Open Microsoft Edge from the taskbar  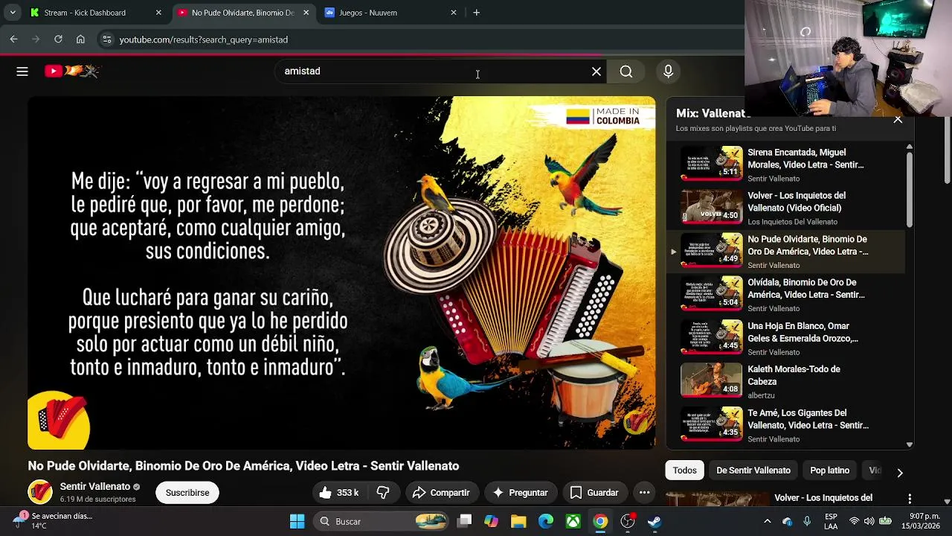pyautogui.click(x=546, y=521)
